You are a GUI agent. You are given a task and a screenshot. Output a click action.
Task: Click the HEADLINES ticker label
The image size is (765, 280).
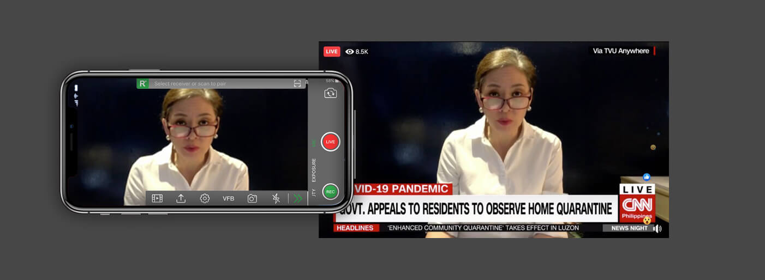(356, 228)
